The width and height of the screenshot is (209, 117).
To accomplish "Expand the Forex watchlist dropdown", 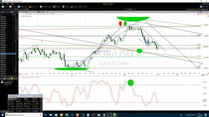I will click(x=3, y=12).
